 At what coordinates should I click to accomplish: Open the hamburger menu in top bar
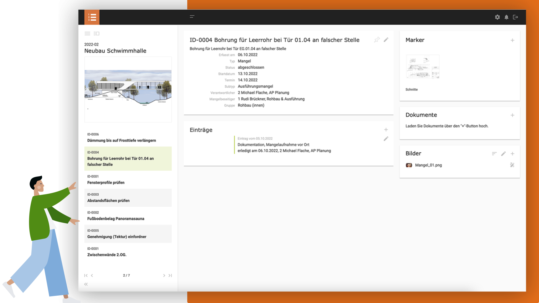(192, 17)
